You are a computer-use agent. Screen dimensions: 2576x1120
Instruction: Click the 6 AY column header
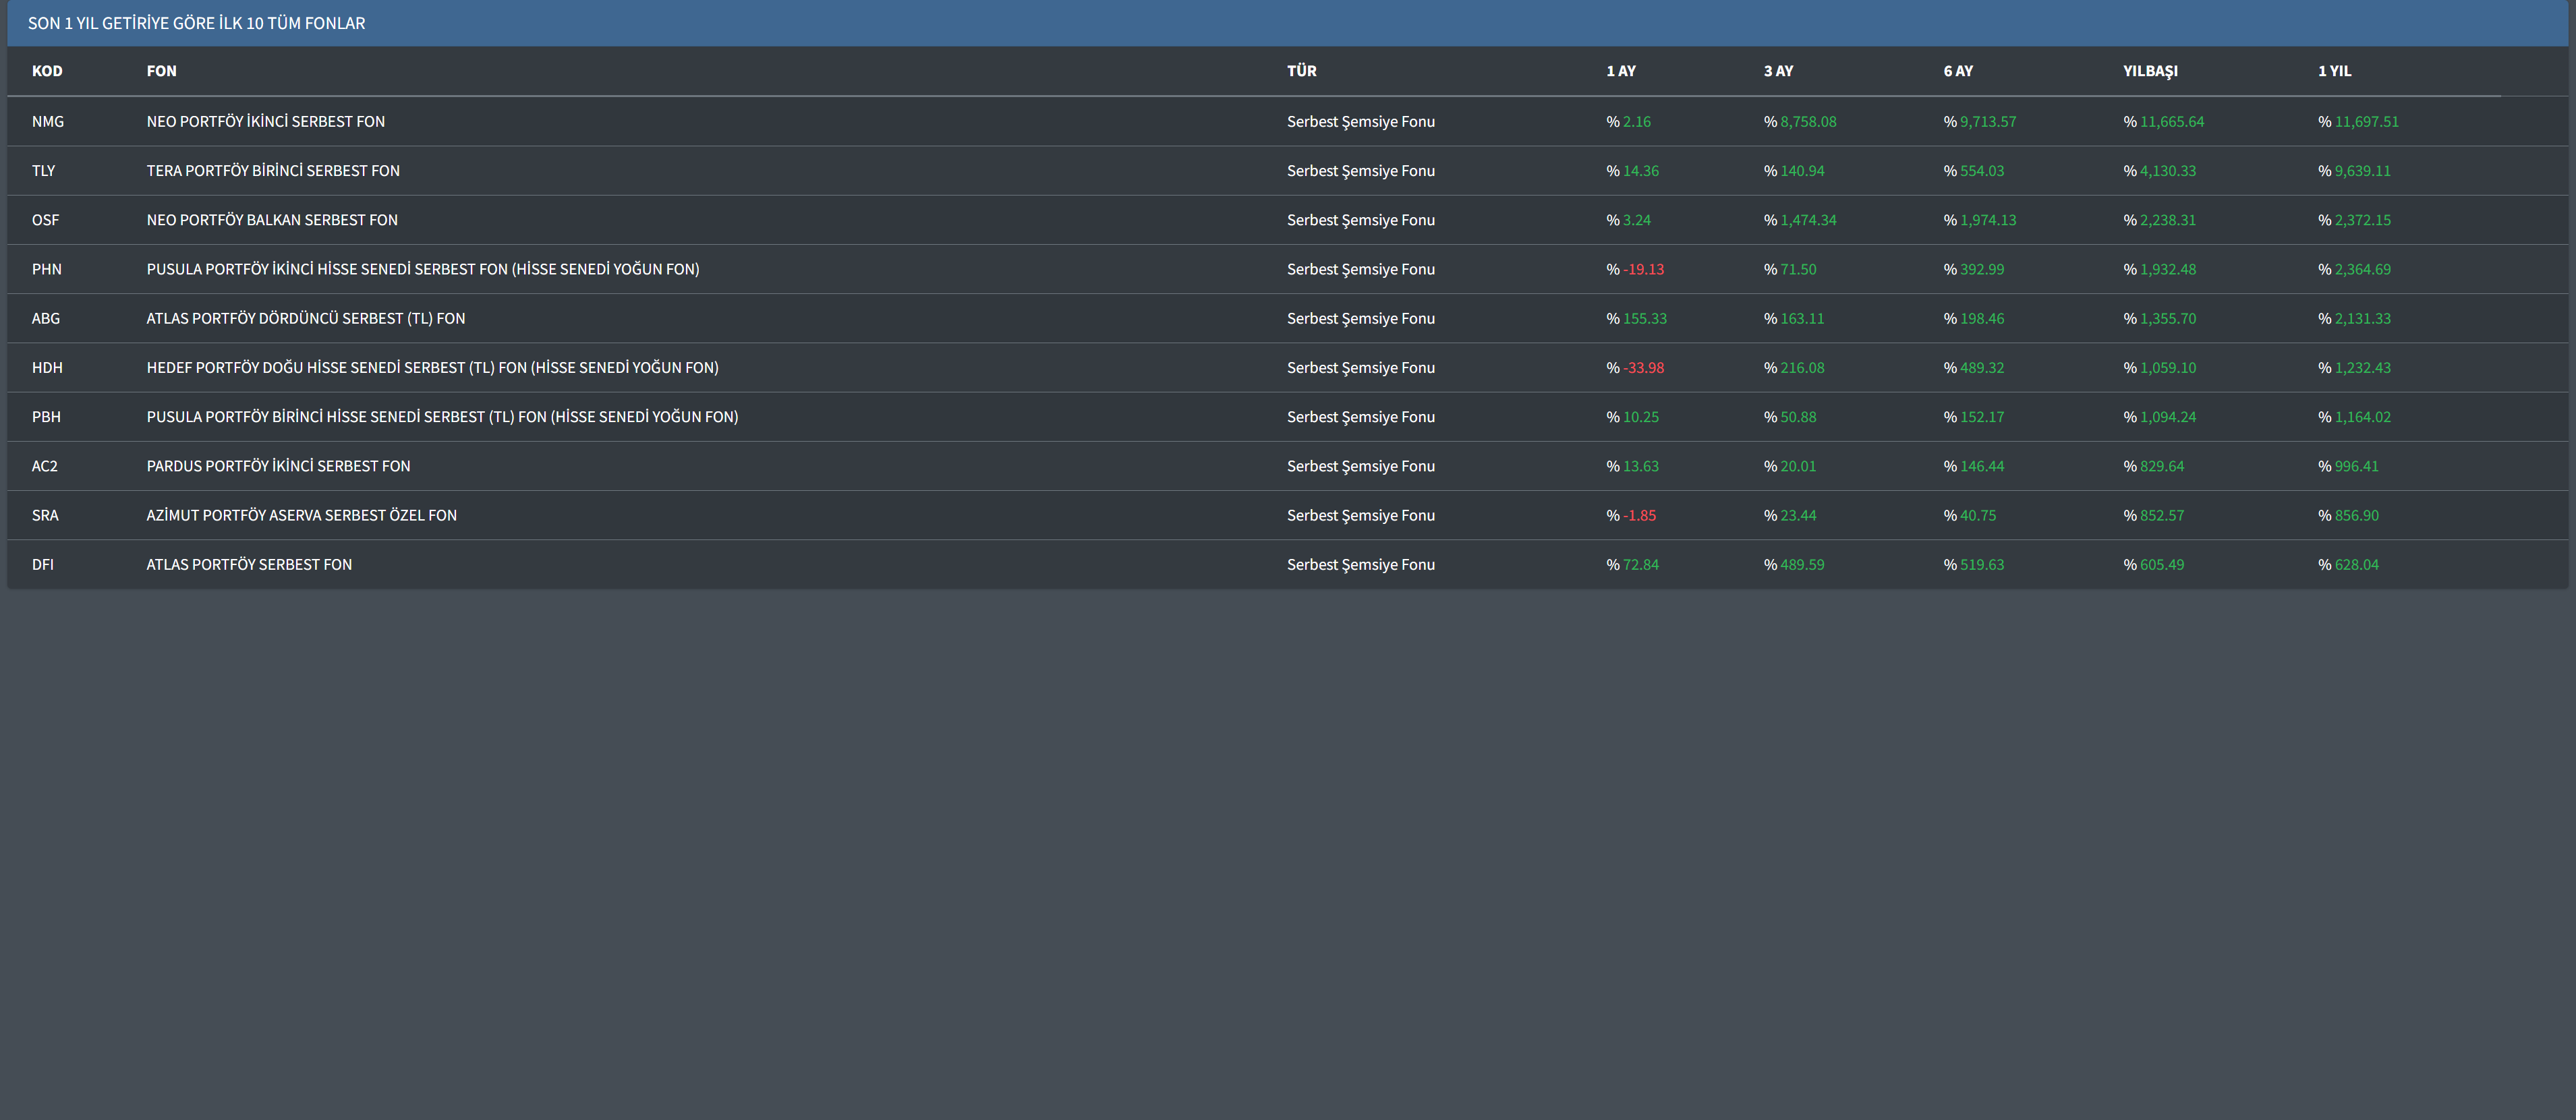(1957, 71)
